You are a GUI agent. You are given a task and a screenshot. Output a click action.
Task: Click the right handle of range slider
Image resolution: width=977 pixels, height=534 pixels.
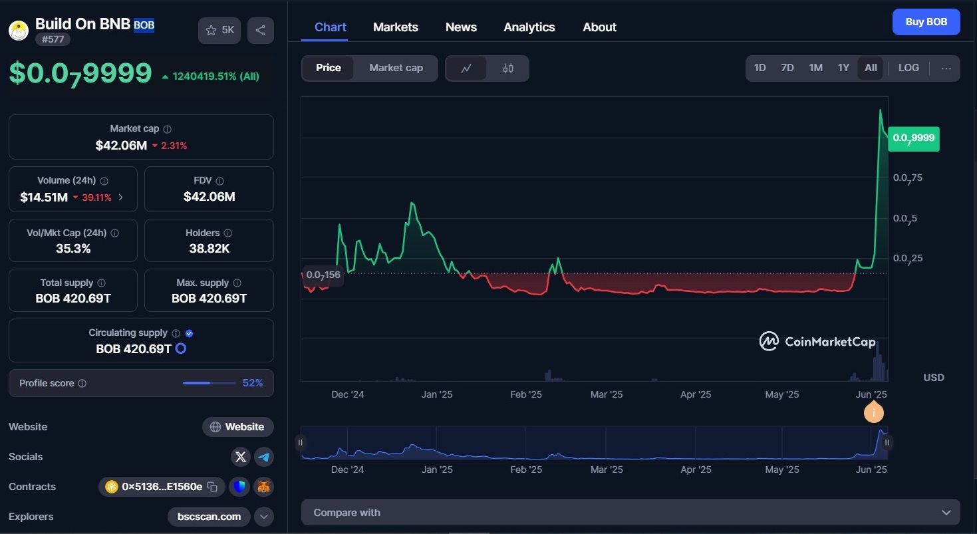(887, 442)
